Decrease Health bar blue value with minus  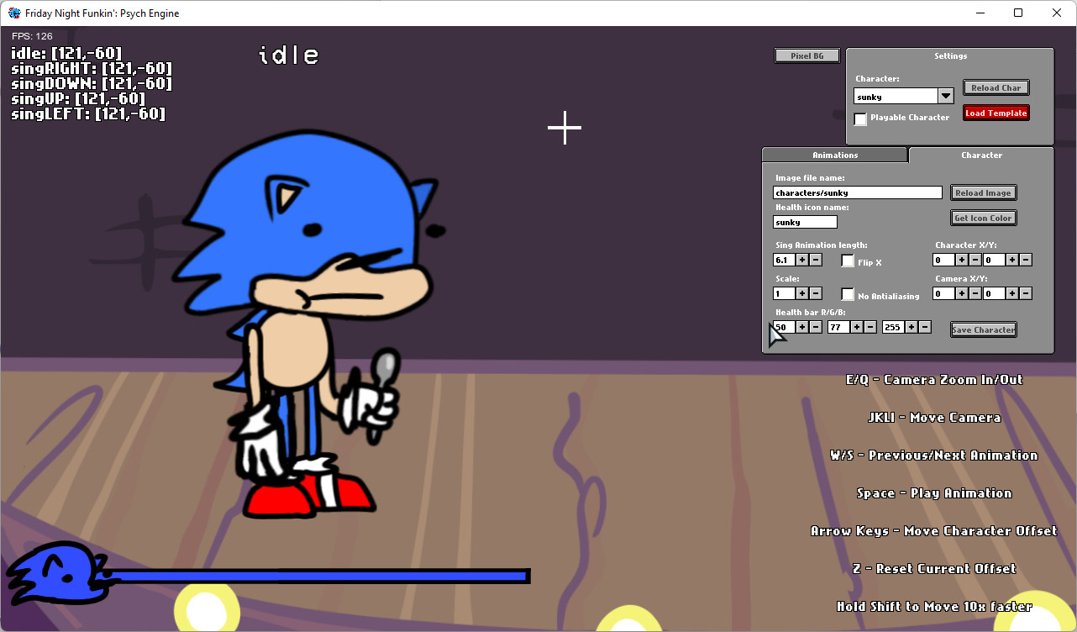coord(925,327)
